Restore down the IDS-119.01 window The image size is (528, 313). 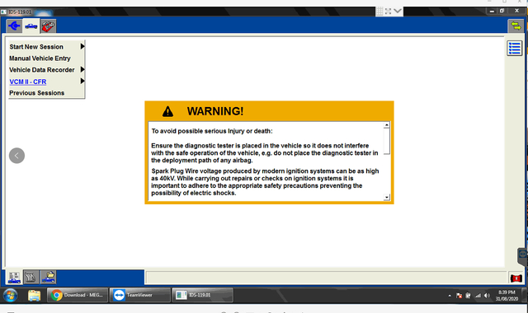[x=502, y=11]
